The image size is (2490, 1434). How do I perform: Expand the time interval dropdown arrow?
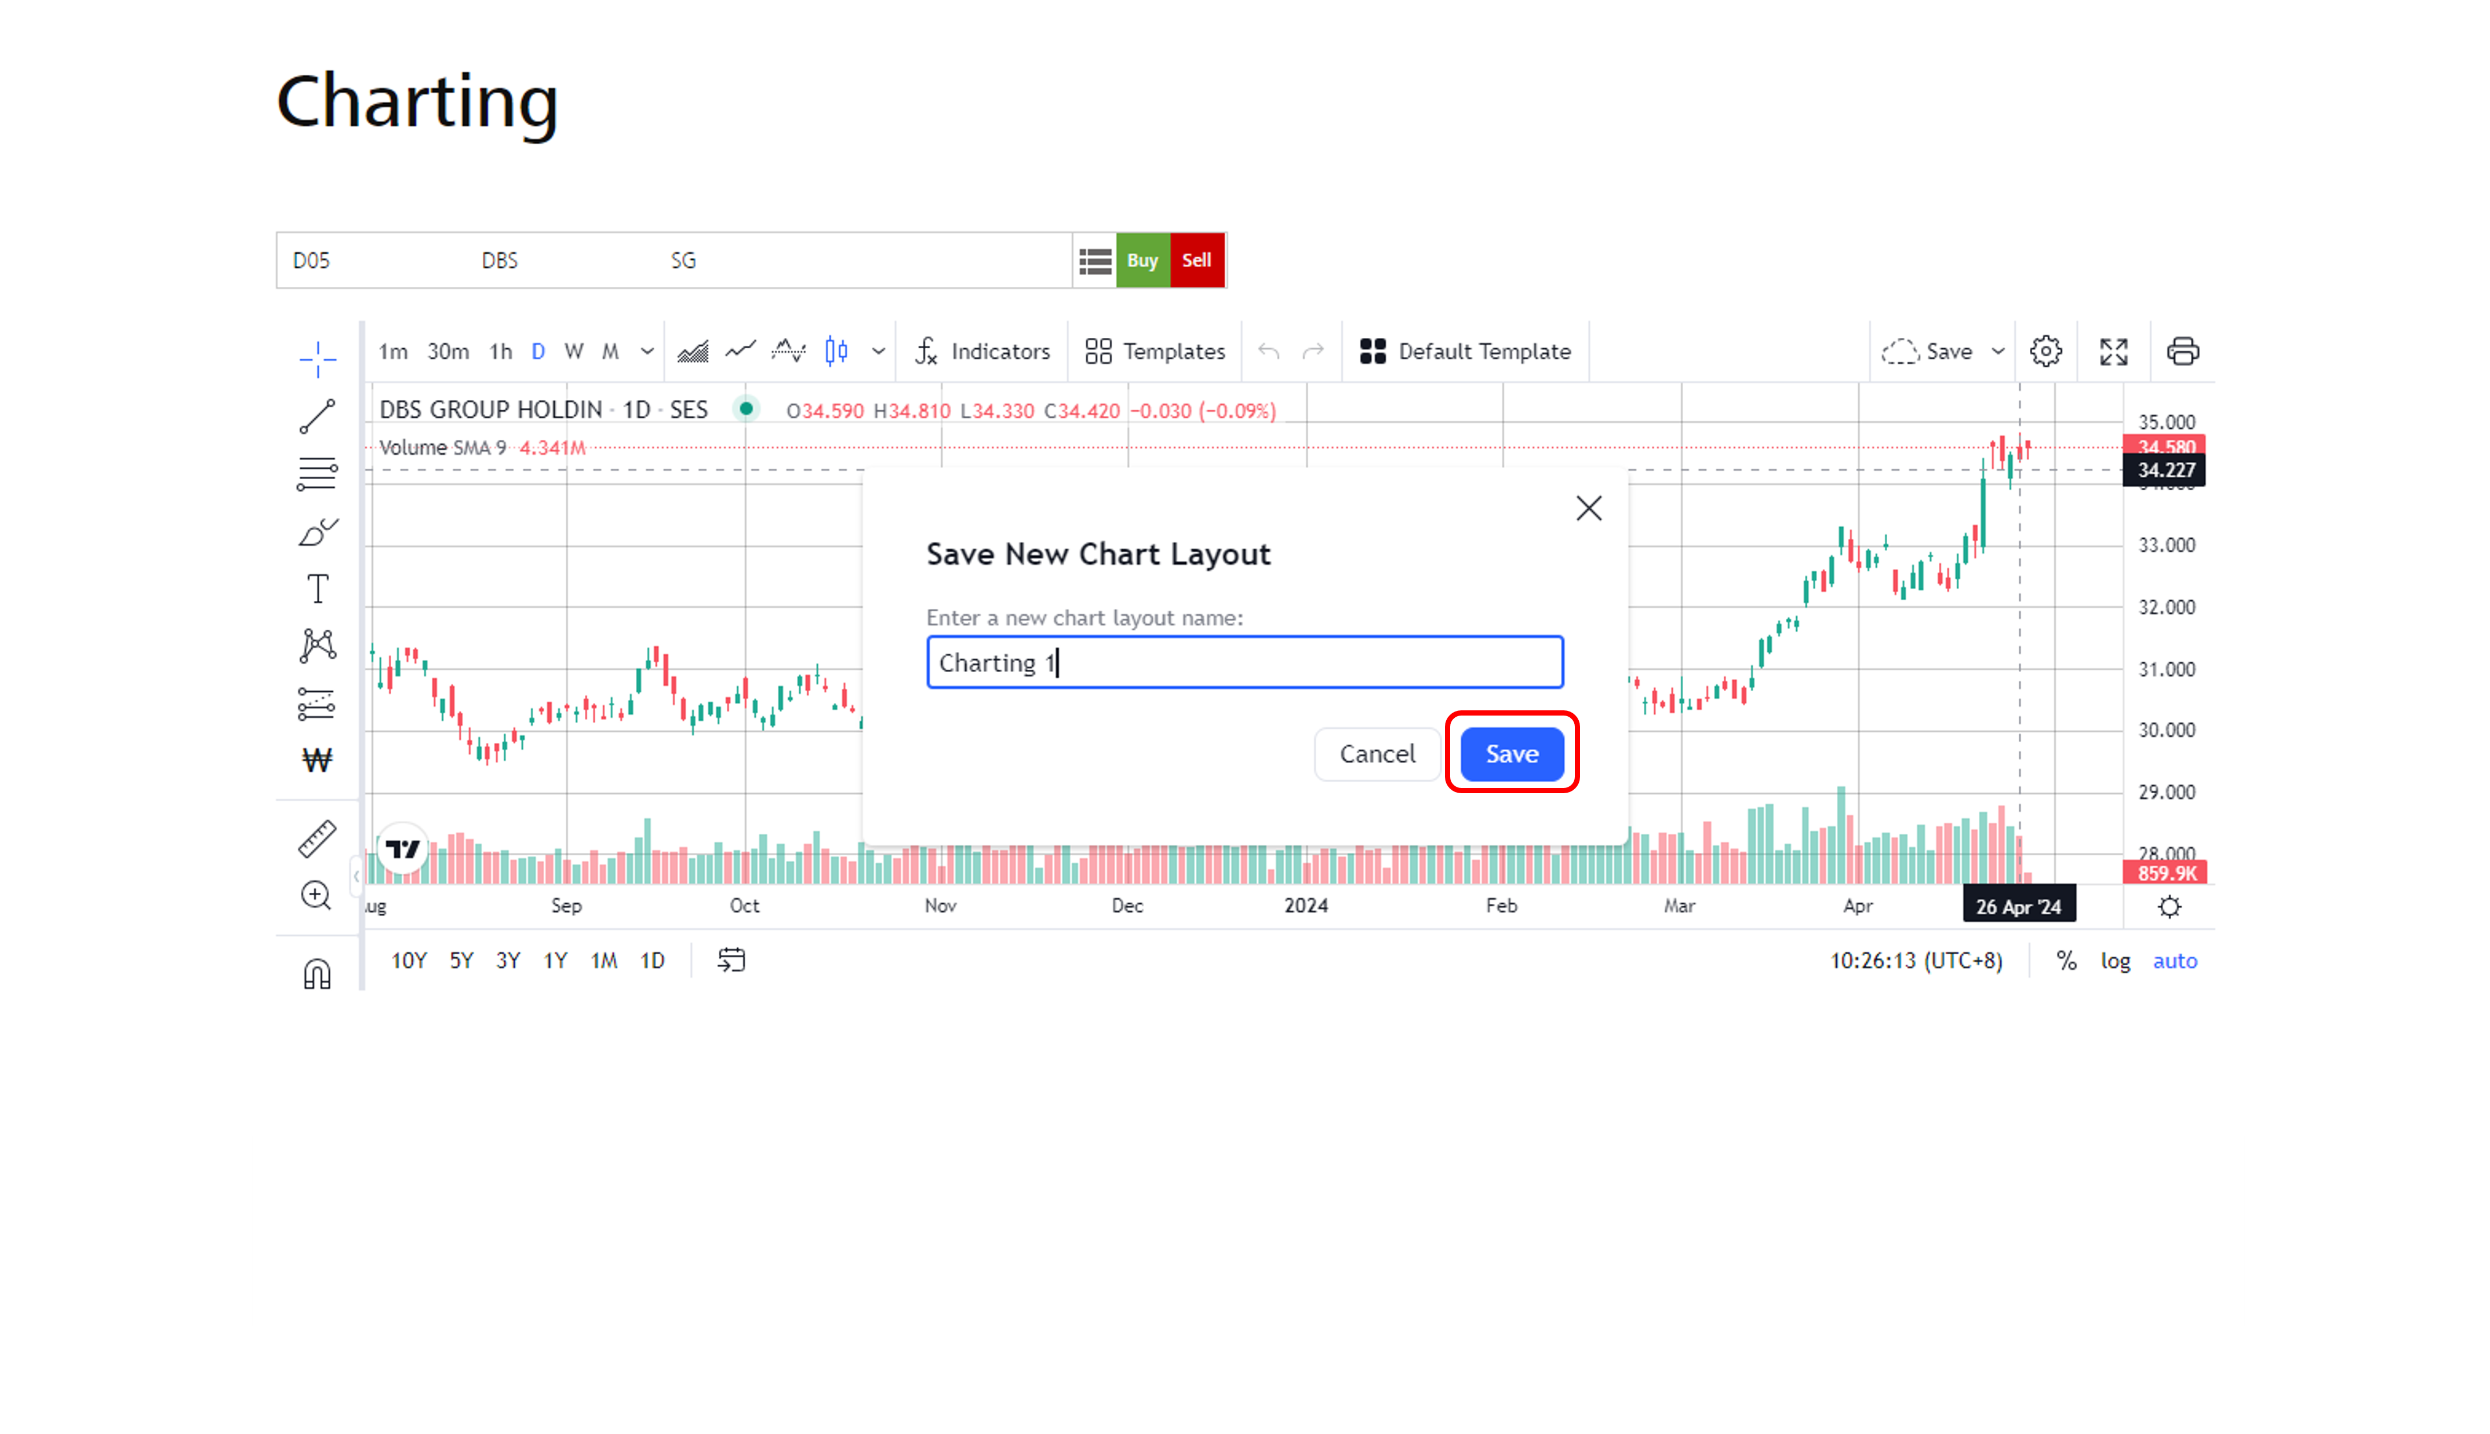(647, 352)
